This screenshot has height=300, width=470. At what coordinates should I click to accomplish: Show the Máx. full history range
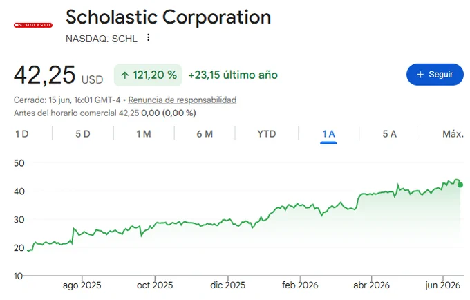453,133
